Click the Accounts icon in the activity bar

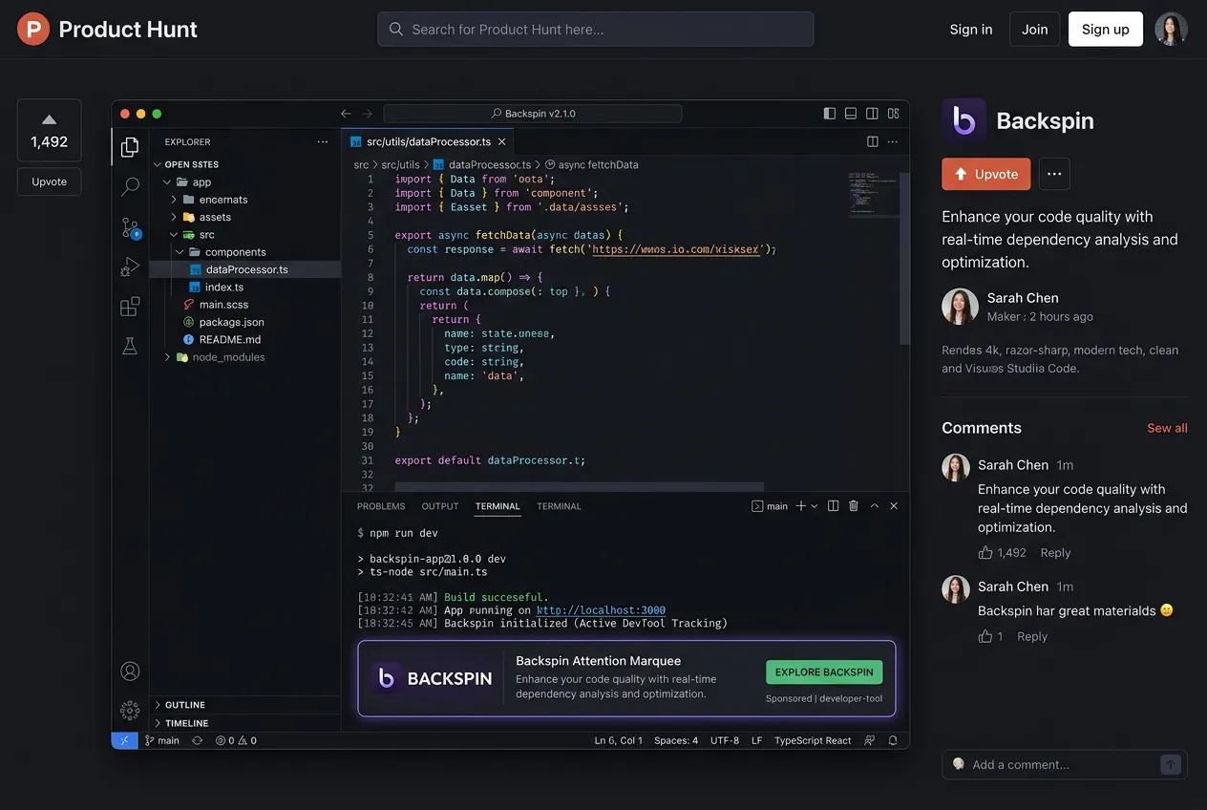click(130, 671)
